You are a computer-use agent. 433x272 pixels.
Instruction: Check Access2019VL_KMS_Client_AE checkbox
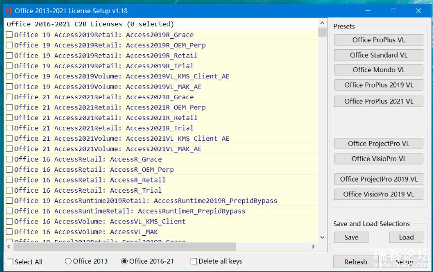click(x=9, y=76)
